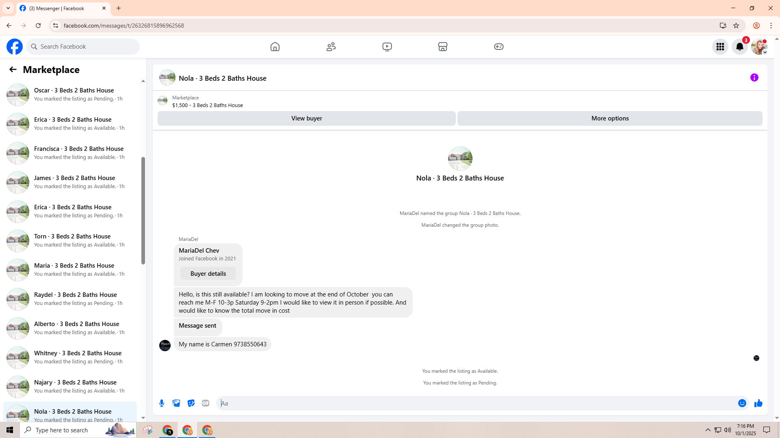Open the emoji picker in message box

point(742,403)
